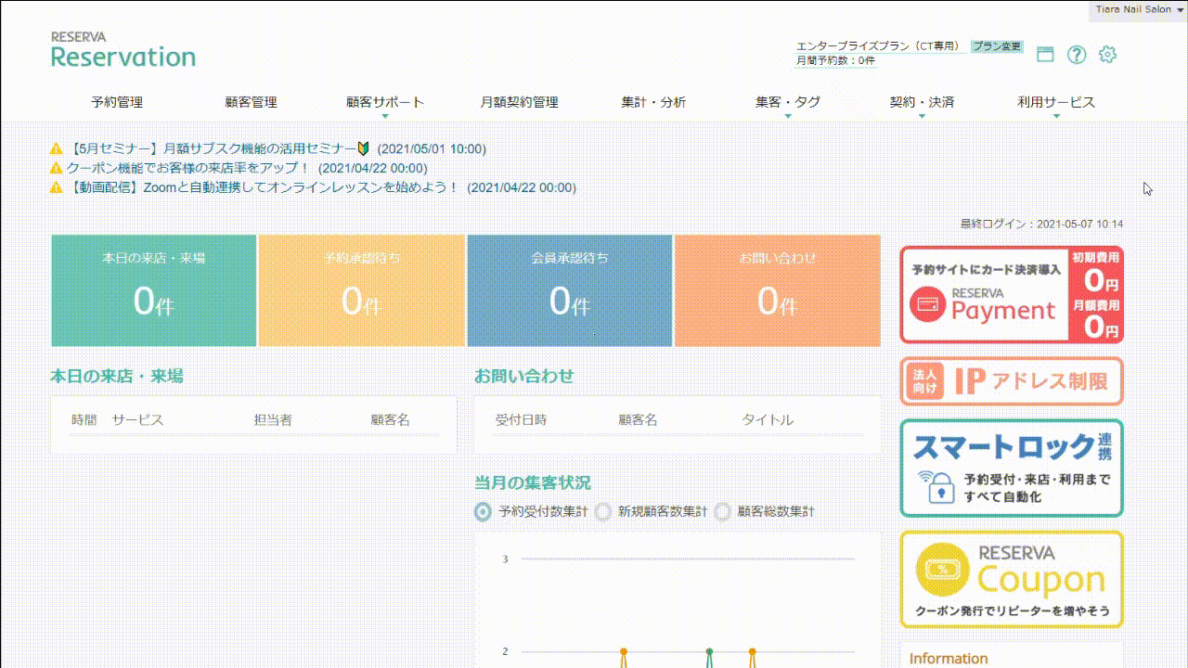Click the 最終ログイン timestamp text
1188x668 pixels.
pyautogui.click(x=1041, y=224)
